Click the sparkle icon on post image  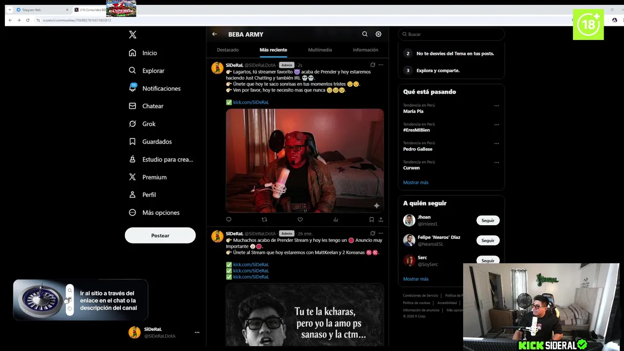coord(376,205)
